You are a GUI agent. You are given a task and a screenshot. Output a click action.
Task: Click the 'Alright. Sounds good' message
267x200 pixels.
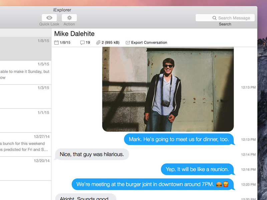click(x=85, y=197)
